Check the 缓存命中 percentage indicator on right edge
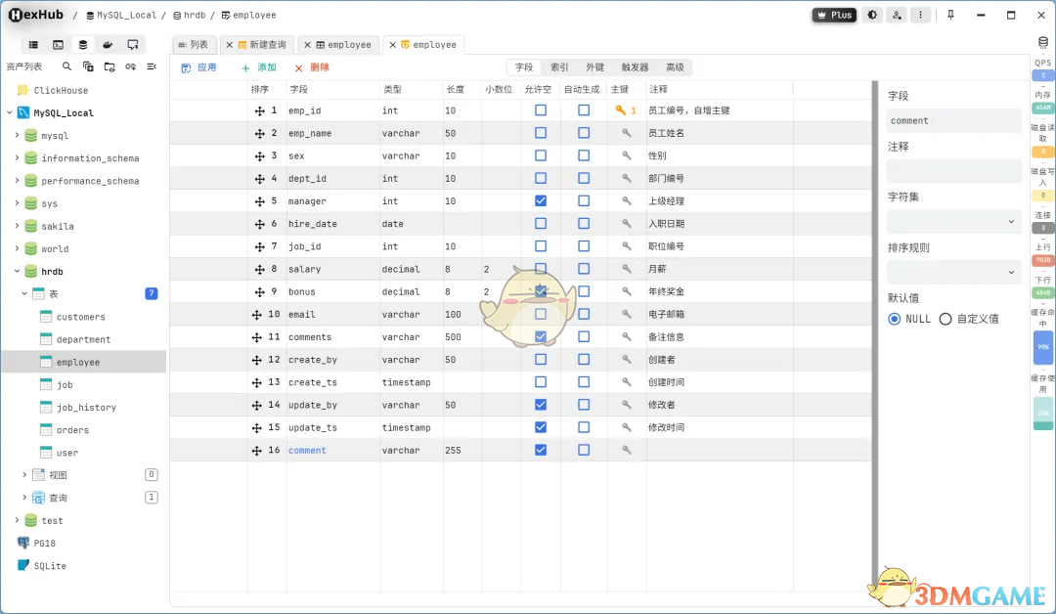This screenshot has height=614, width=1056. click(x=1042, y=347)
